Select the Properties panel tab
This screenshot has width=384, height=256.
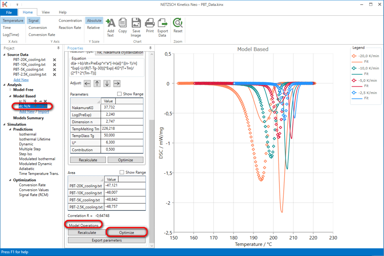point(75,48)
